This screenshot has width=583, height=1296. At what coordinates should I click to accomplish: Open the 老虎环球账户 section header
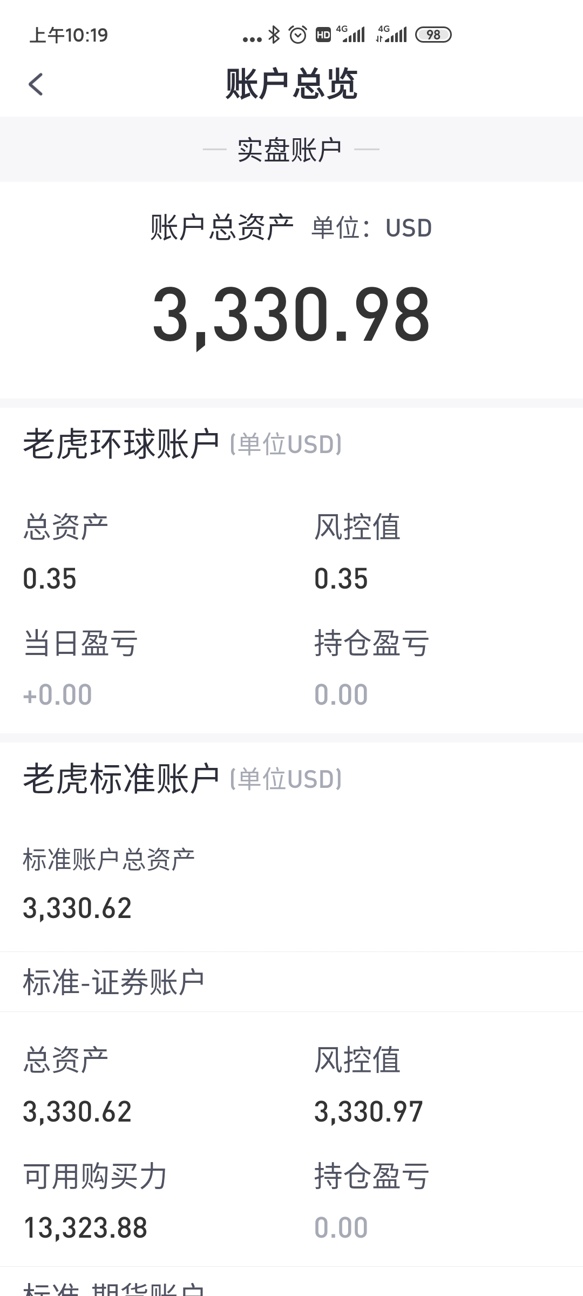click(x=121, y=444)
